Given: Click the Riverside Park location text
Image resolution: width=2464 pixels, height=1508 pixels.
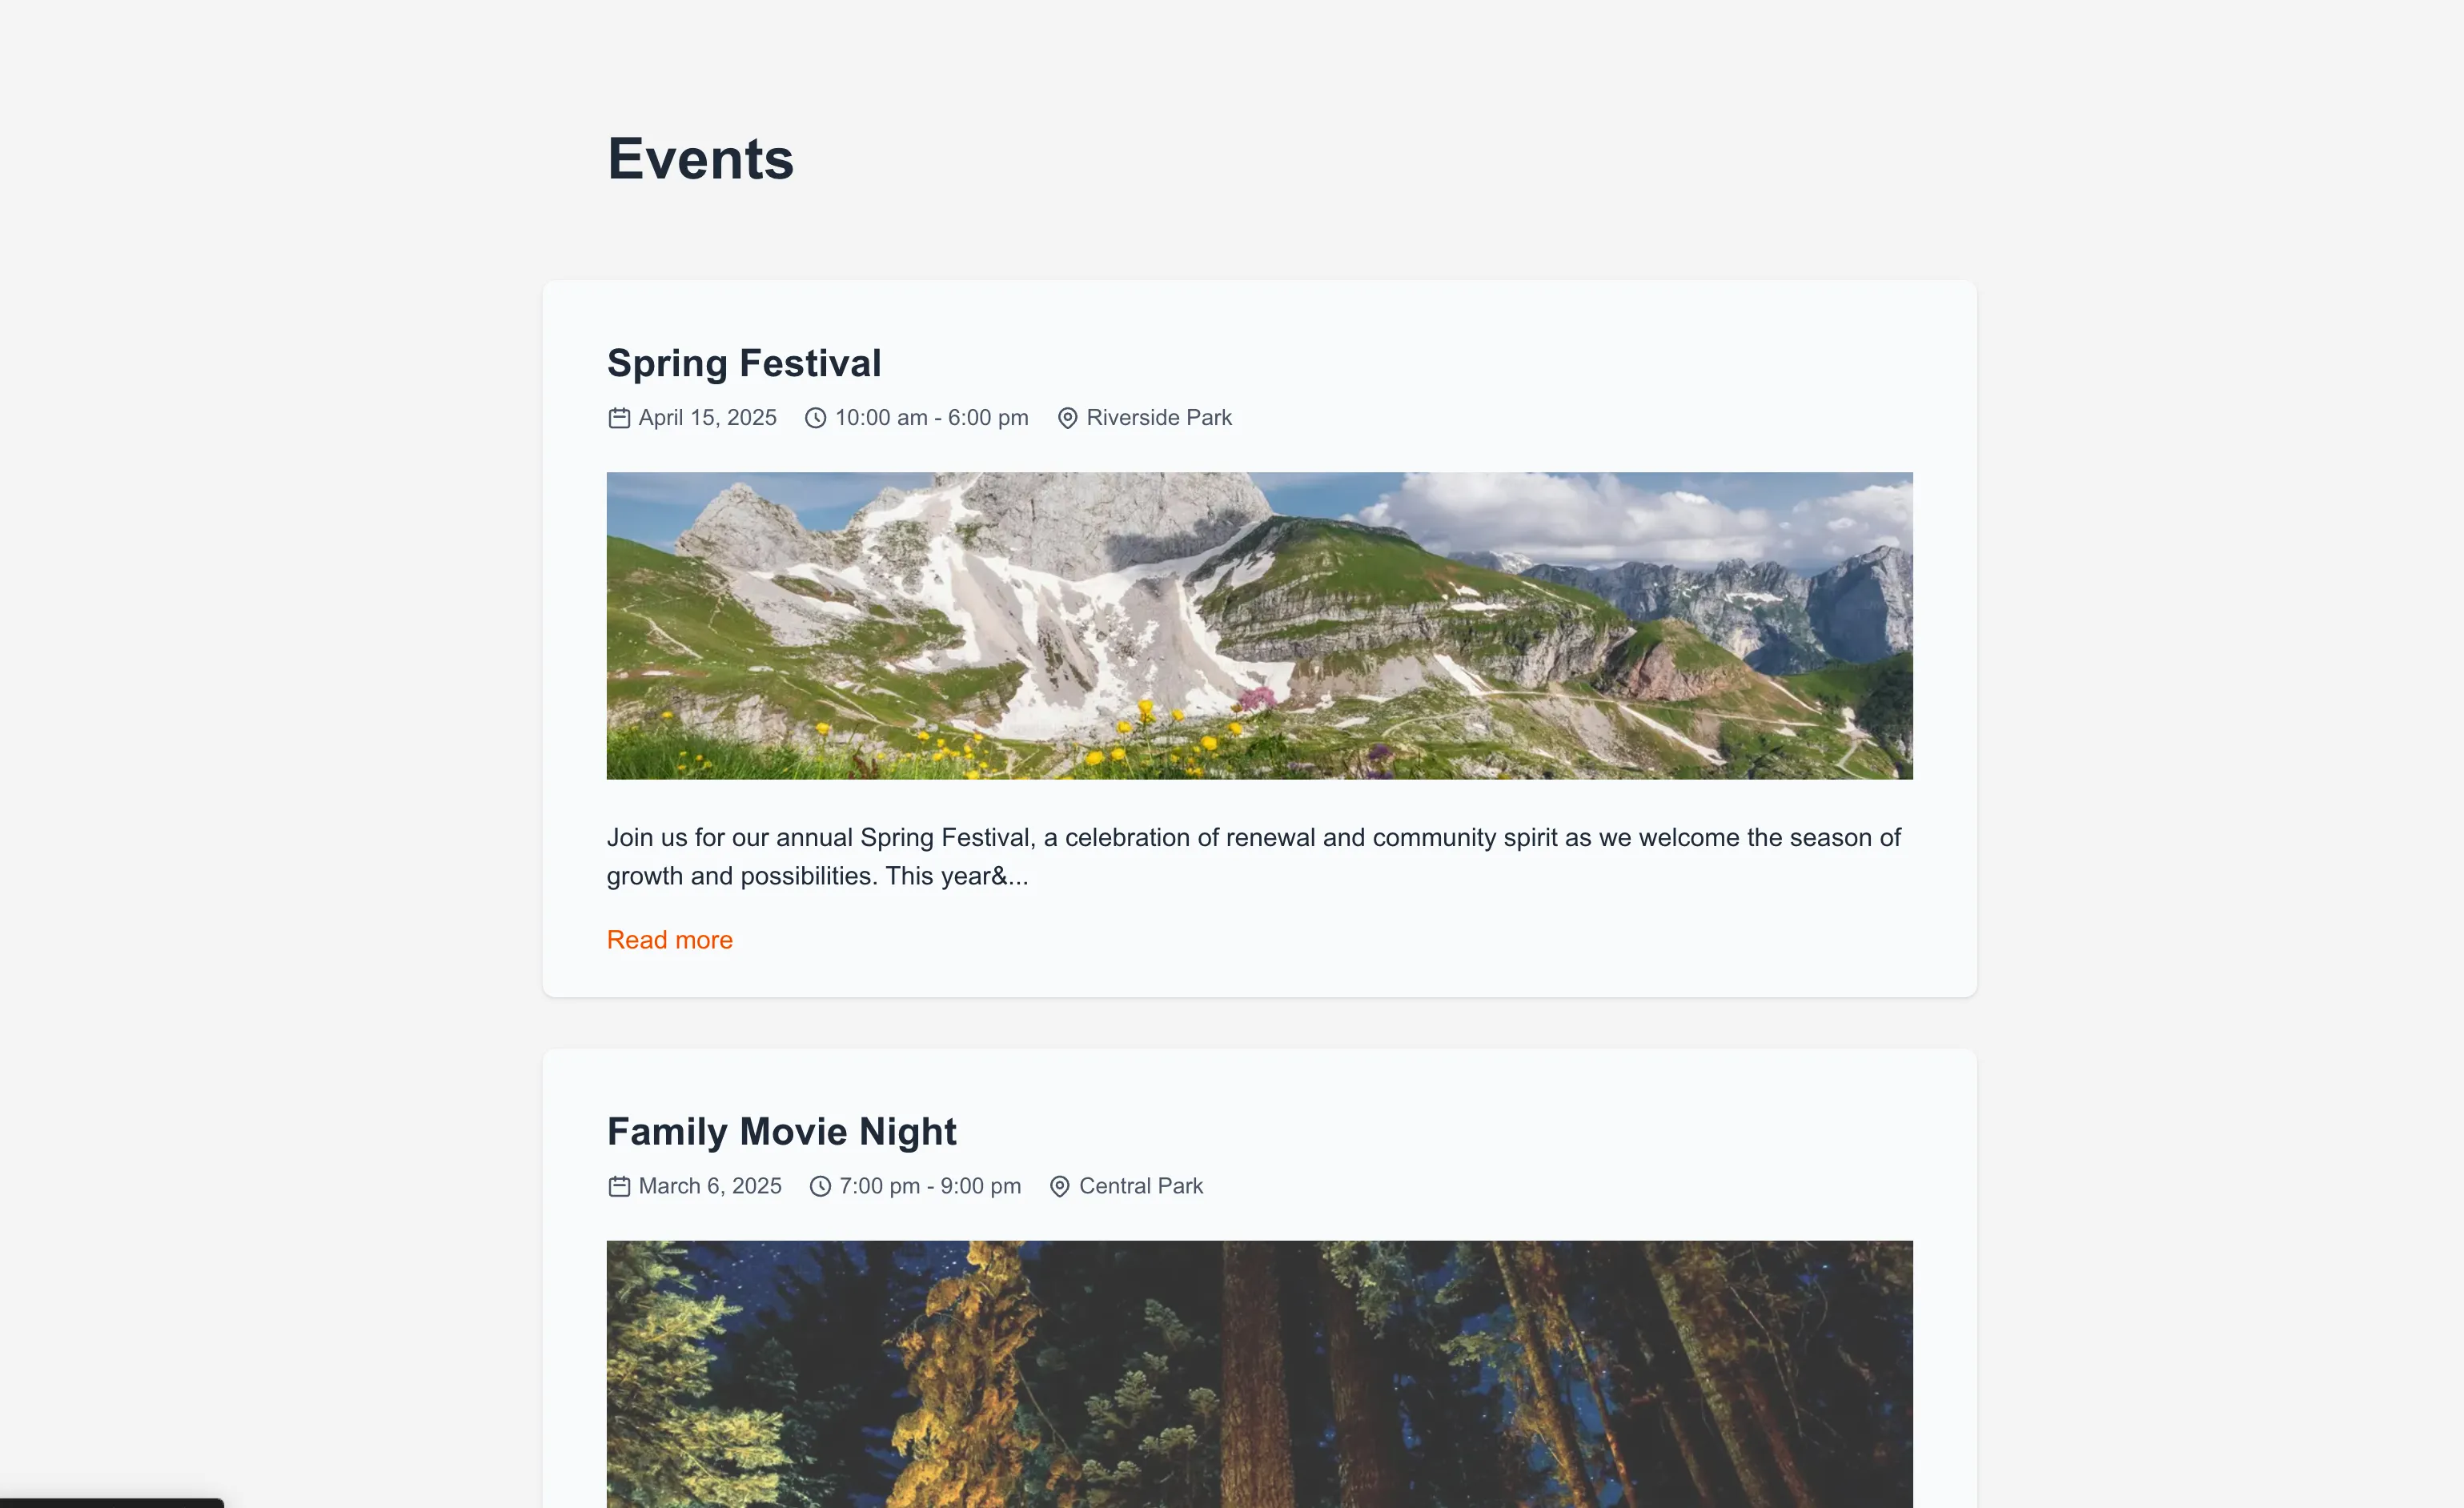Looking at the screenshot, I should coord(1159,417).
